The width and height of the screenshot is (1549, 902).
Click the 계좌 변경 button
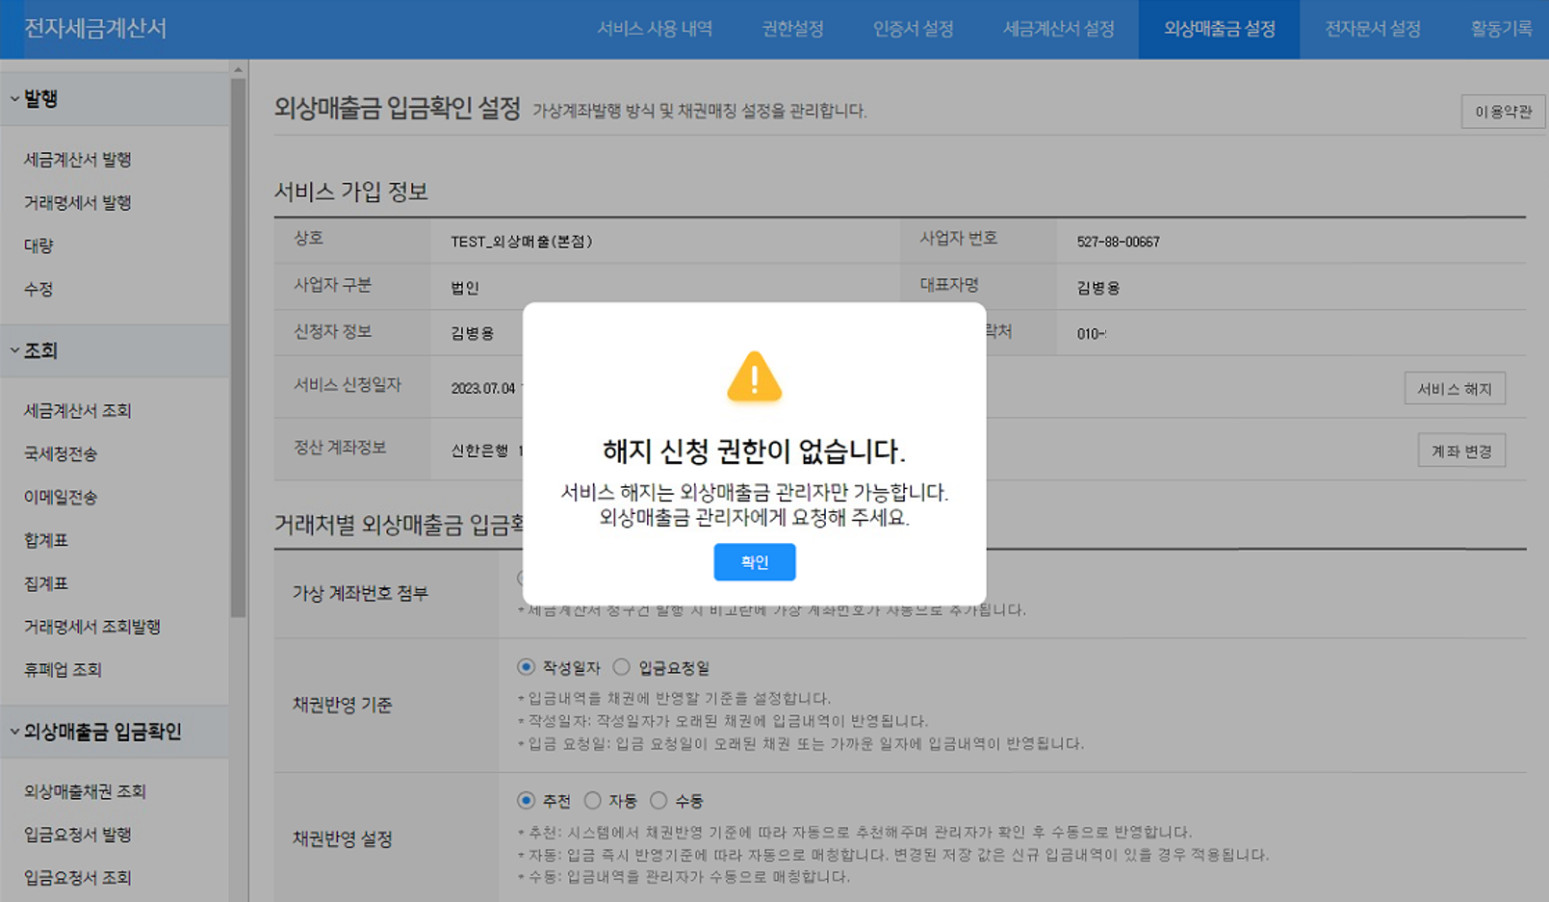click(1460, 451)
